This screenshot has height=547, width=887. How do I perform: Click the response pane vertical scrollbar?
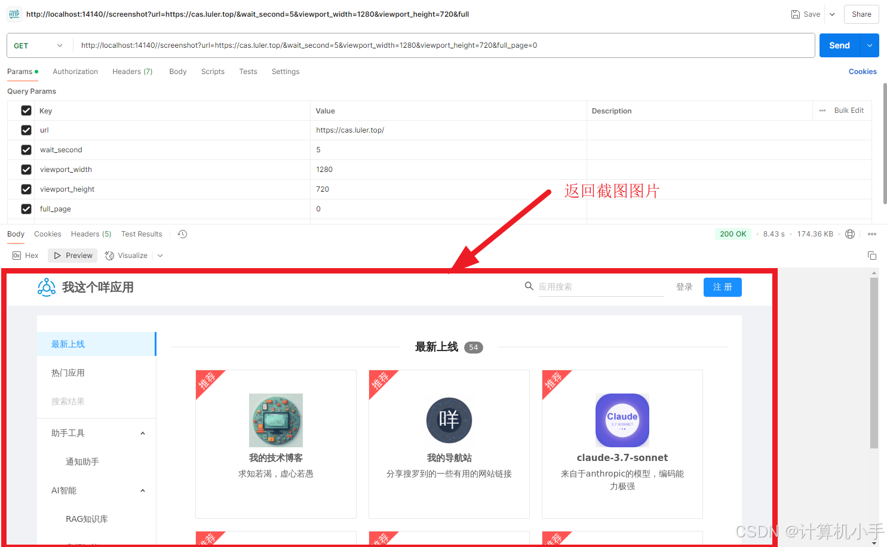874,362
